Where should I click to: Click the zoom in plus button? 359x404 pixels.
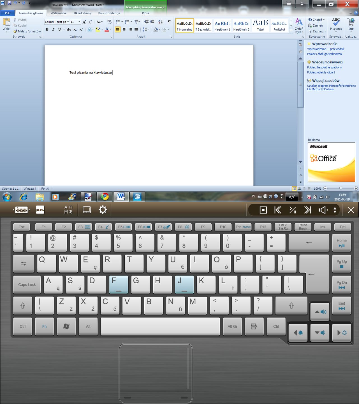356,189
